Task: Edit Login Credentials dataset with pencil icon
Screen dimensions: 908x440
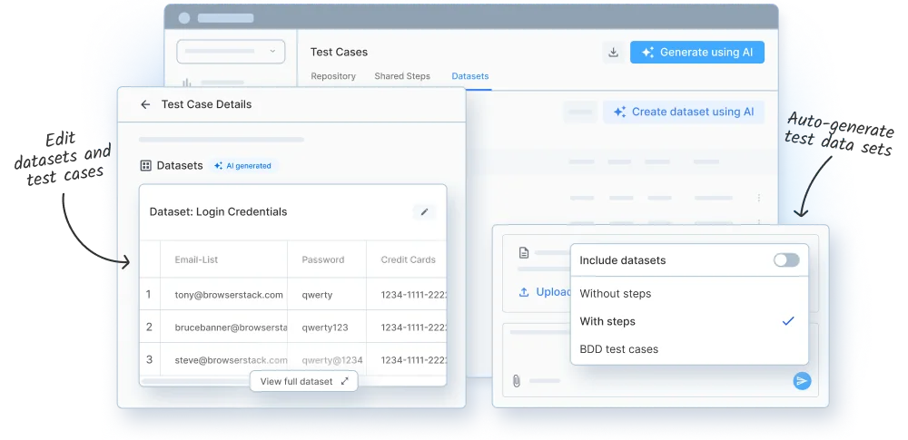Action: click(x=424, y=212)
